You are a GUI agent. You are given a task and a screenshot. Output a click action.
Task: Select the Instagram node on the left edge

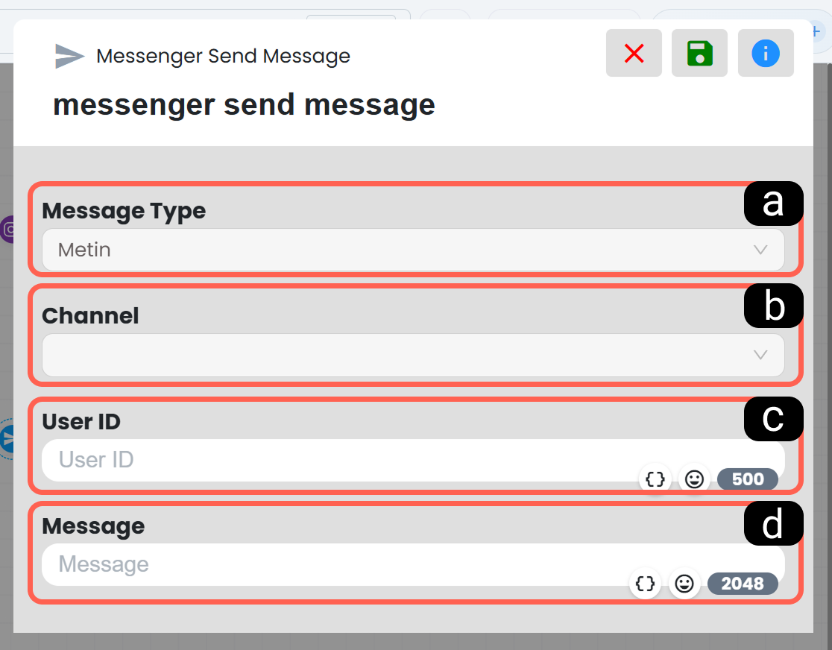pyautogui.click(x=7, y=230)
